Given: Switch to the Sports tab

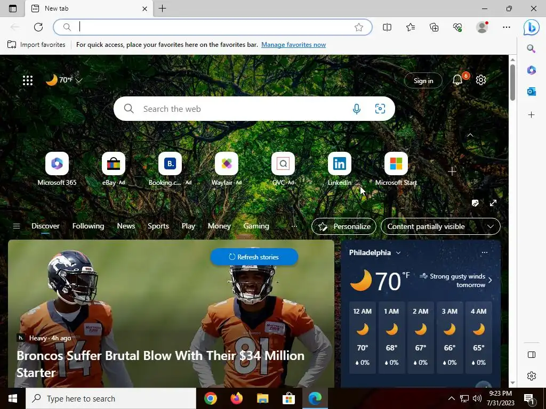Looking at the screenshot, I should click(x=158, y=226).
